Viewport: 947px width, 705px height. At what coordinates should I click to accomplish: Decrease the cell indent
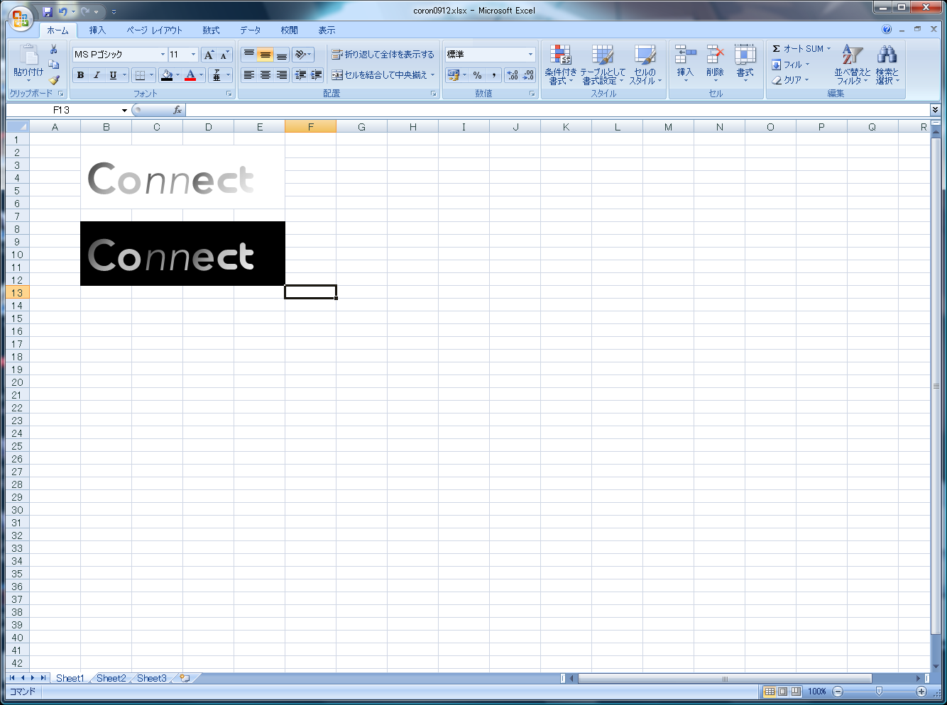(x=300, y=75)
